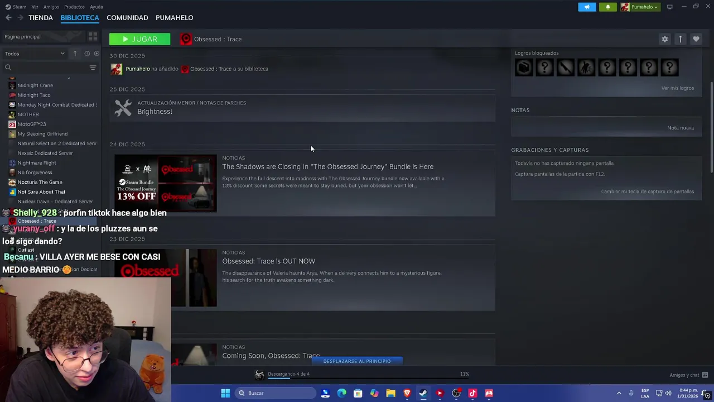Open Microsoft Edge from taskbar
Screen dimensions: 714x402
pos(341,393)
